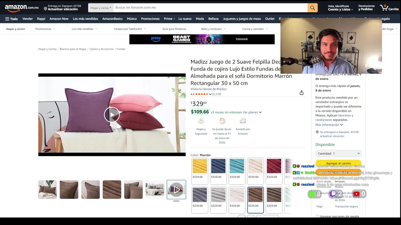Image resolution: width=401 pixels, height=225 pixels.
Task: Expand the Prime menu arrow
Action: (x=174, y=19)
